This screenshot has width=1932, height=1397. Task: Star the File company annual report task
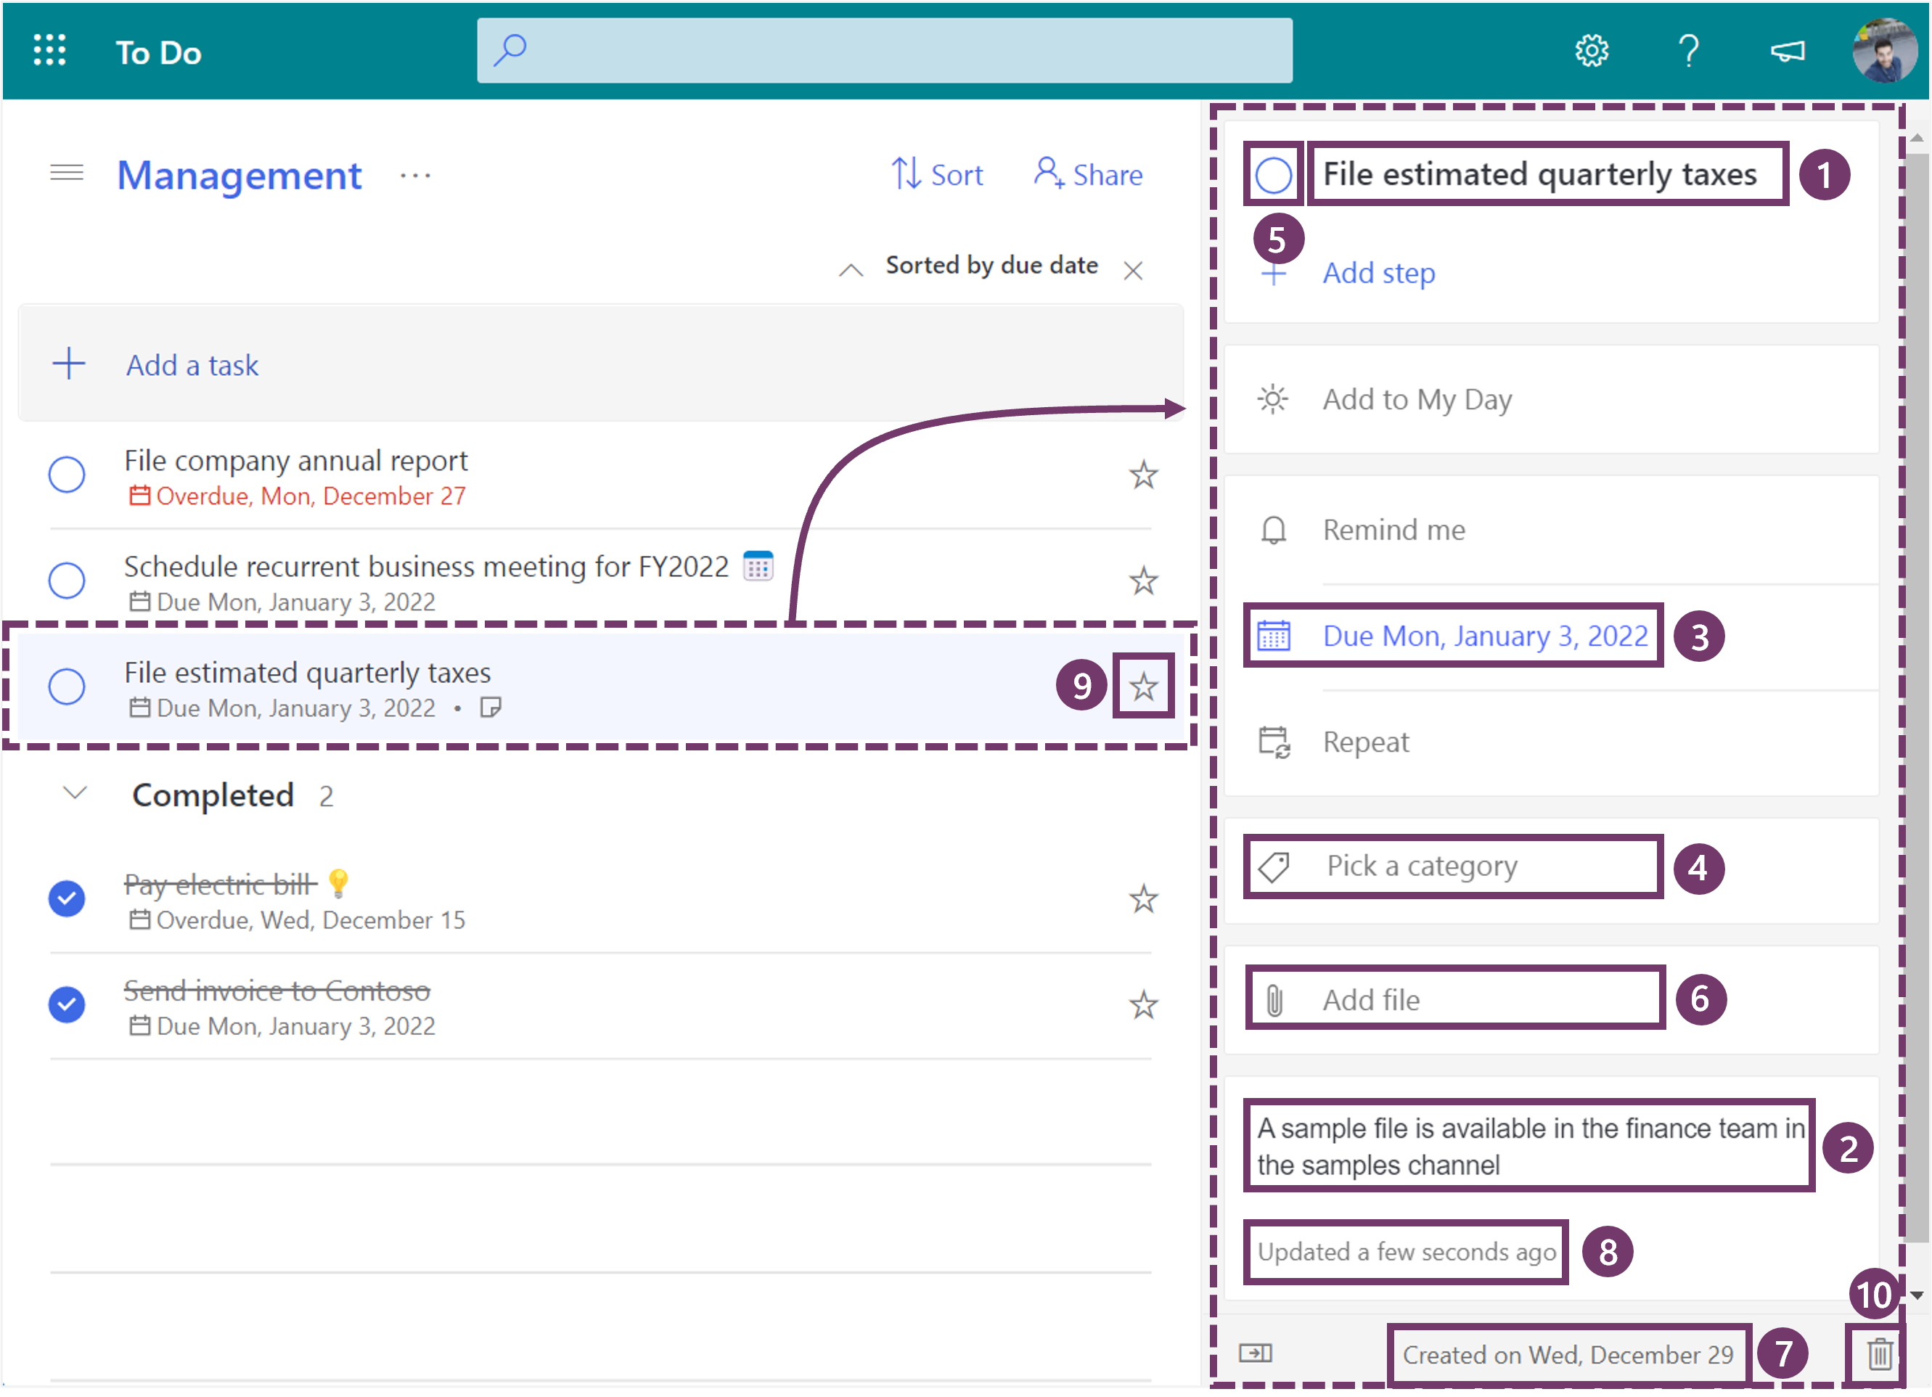pyautogui.click(x=1142, y=475)
